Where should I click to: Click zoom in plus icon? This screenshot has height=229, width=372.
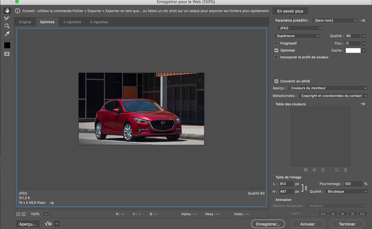coord(23,214)
